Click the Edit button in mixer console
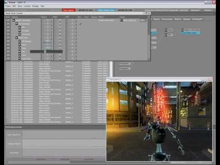Screen dimensions: 220x165 tap(143, 20)
